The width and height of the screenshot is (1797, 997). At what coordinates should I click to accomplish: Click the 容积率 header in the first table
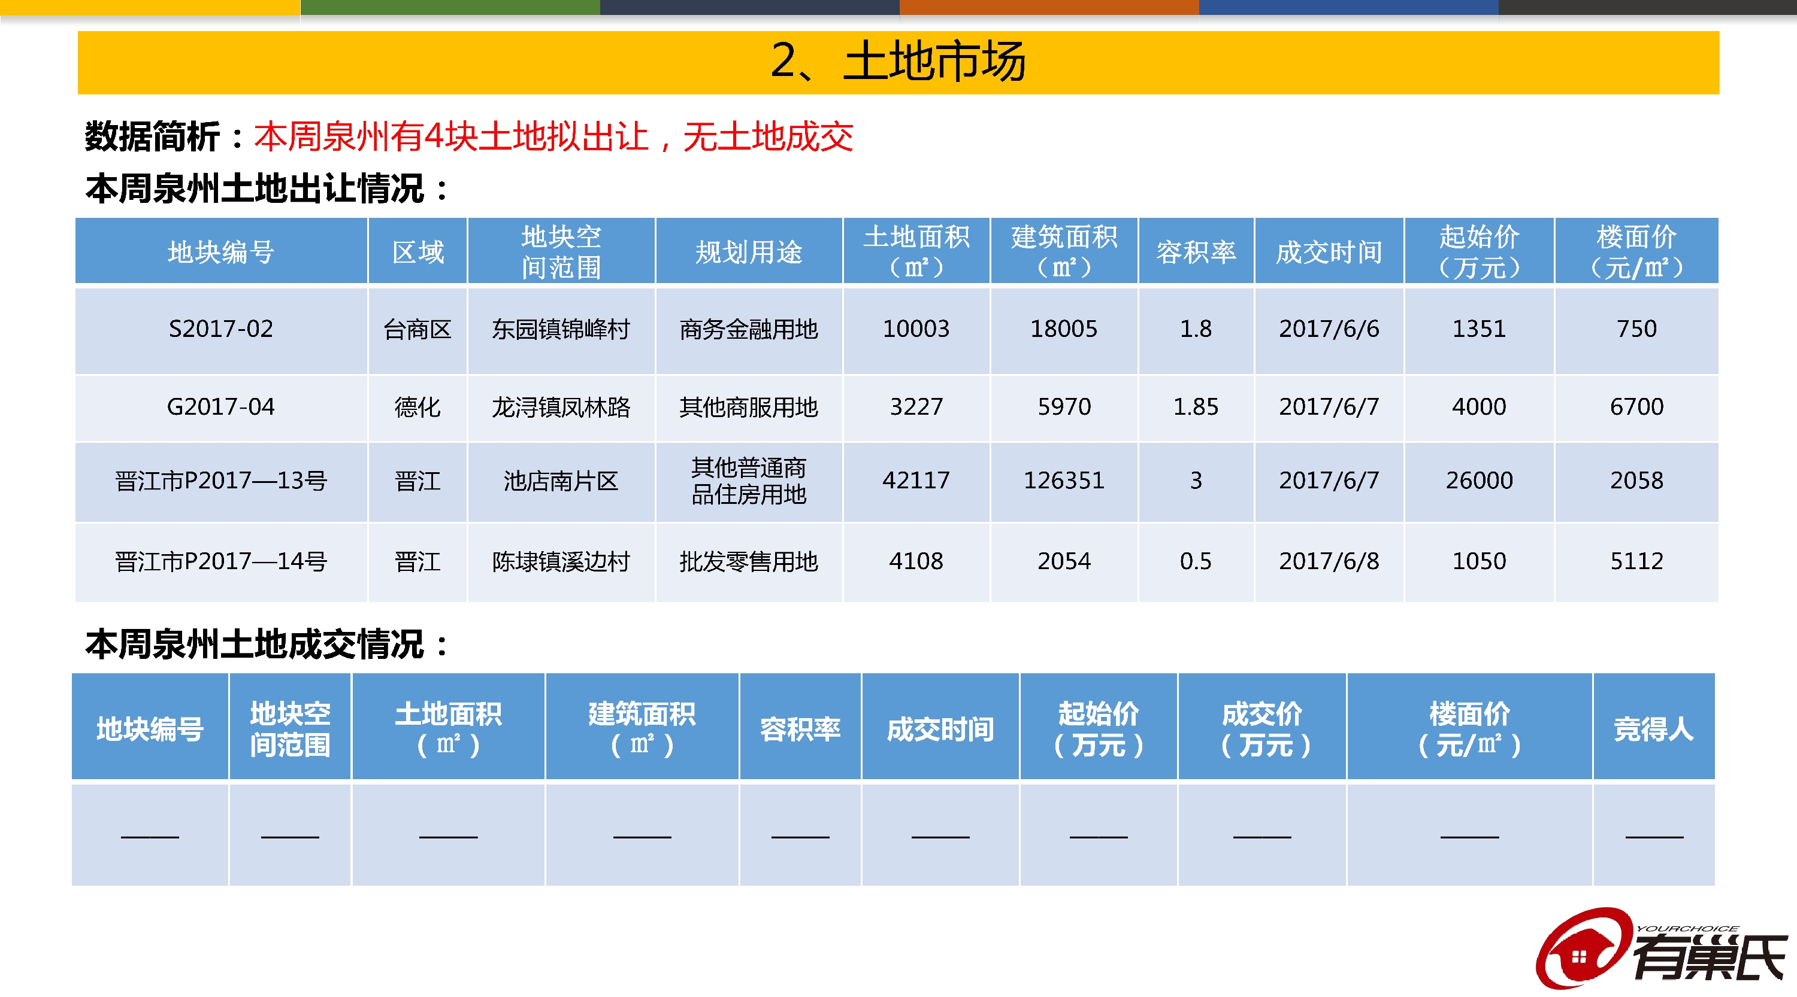pos(1196,251)
